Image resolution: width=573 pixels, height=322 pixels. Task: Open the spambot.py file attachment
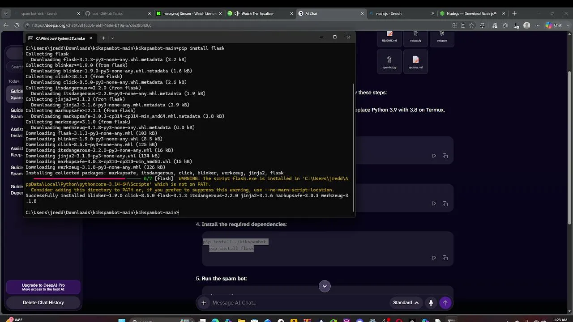click(x=389, y=62)
